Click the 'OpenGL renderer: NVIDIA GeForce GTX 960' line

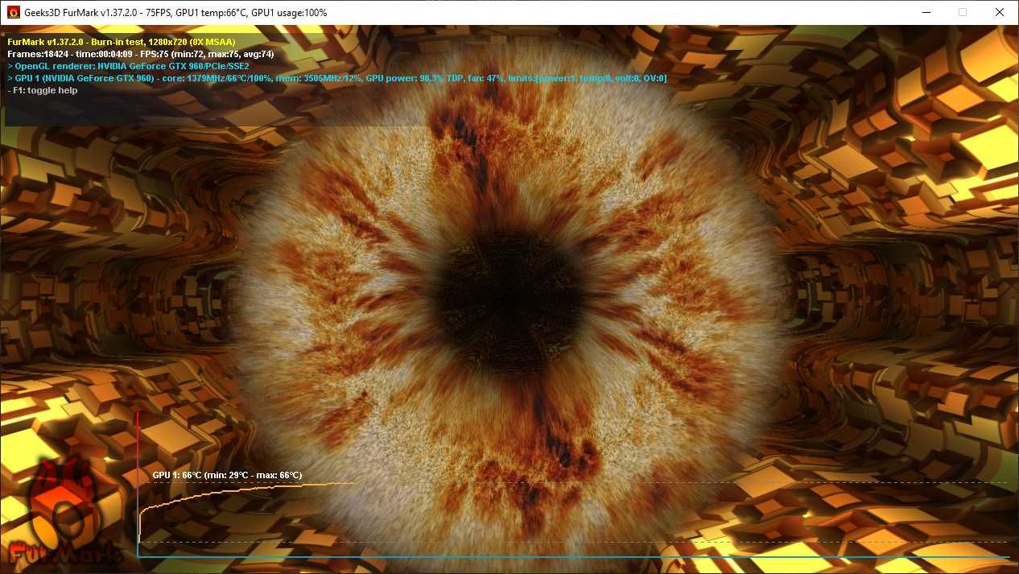point(129,66)
